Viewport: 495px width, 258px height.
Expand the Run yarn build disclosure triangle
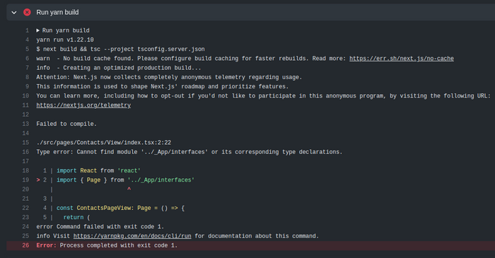tap(38, 30)
